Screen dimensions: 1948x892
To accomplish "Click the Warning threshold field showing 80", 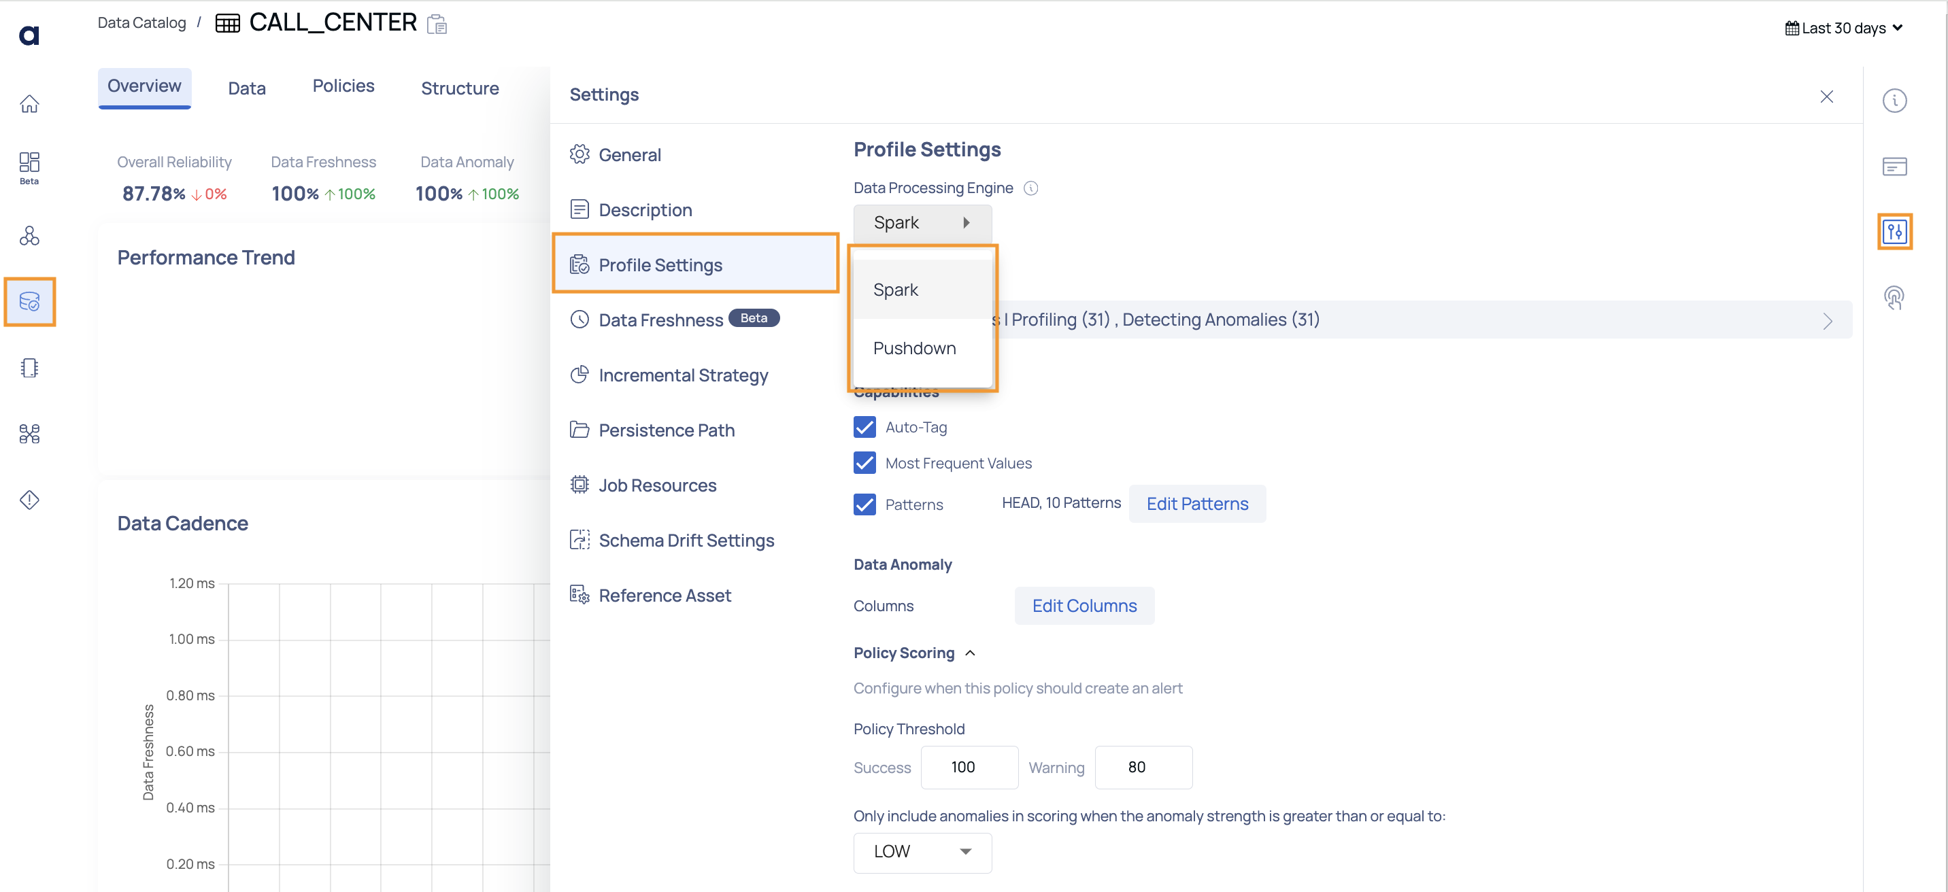I will tap(1143, 768).
